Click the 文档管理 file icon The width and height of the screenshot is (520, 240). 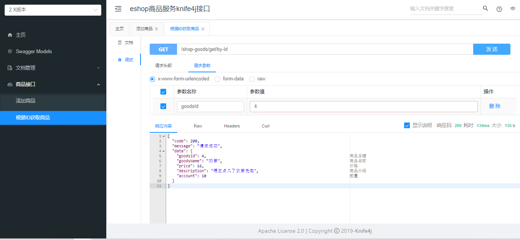point(10,68)
